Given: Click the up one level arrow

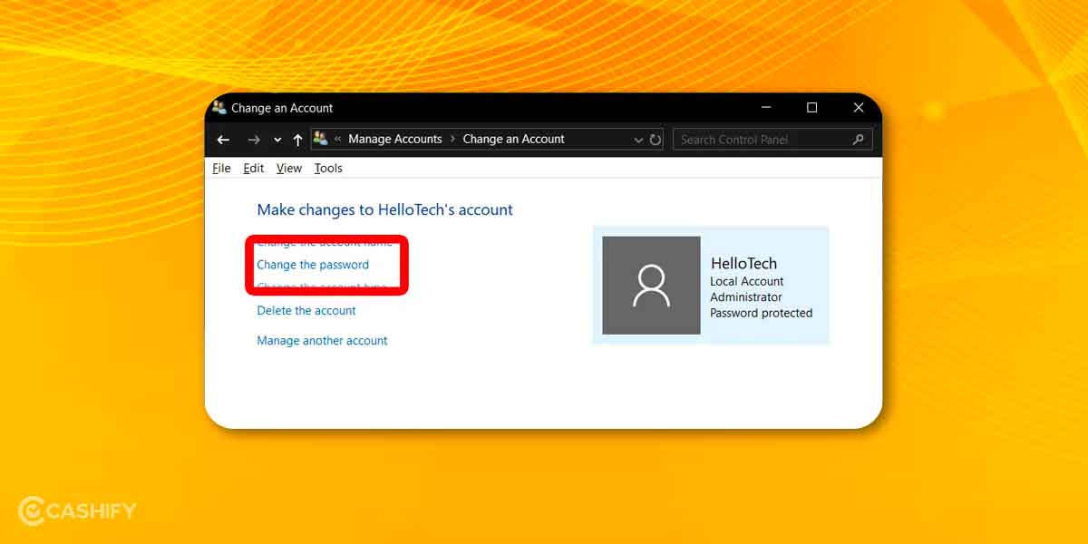Looking at the screenshot, I should coord(297,140).
